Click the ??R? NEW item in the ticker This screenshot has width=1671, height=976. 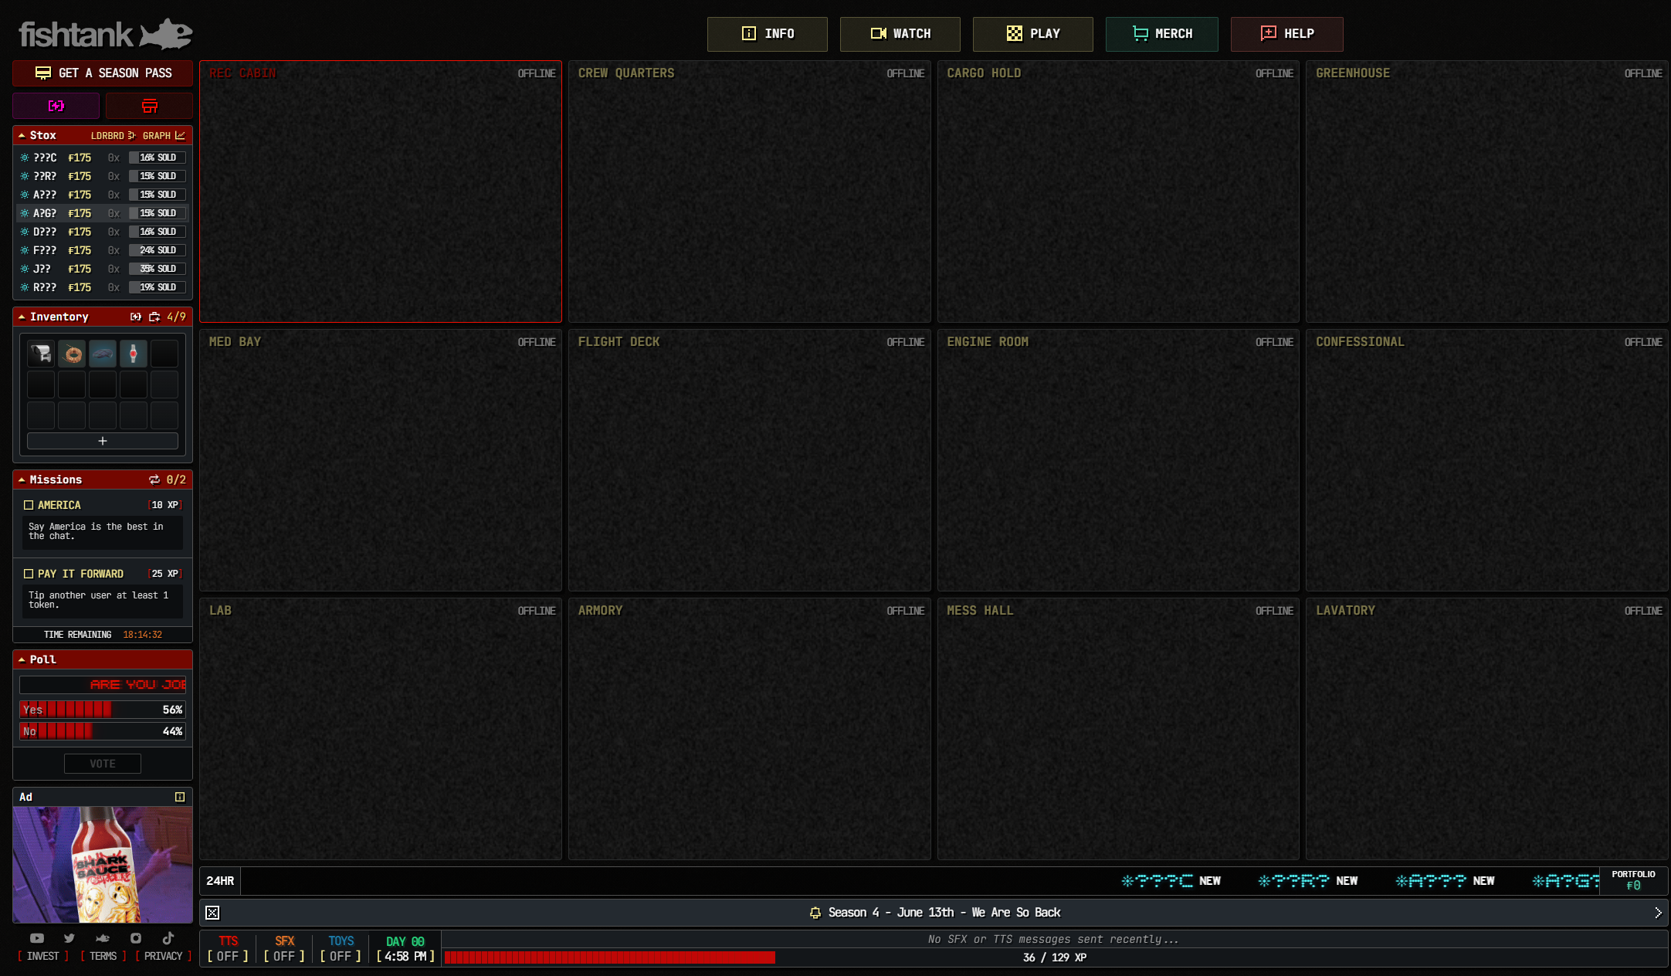pos(1307,881)
